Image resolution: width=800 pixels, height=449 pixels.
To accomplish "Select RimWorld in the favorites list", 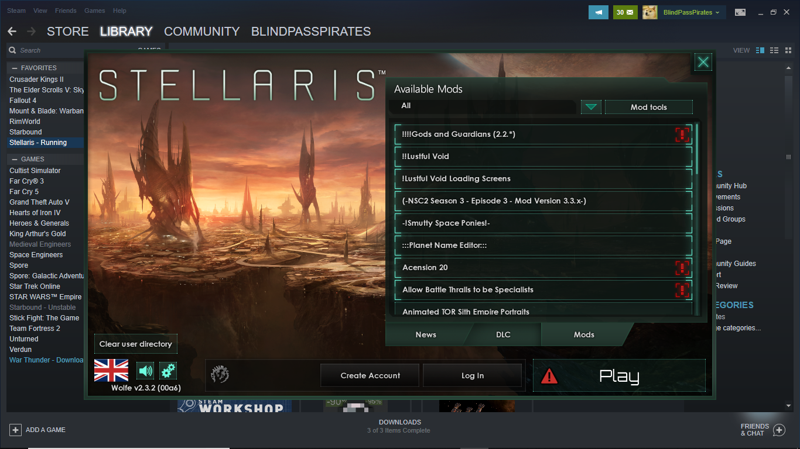I will click(x=25, y=122).
